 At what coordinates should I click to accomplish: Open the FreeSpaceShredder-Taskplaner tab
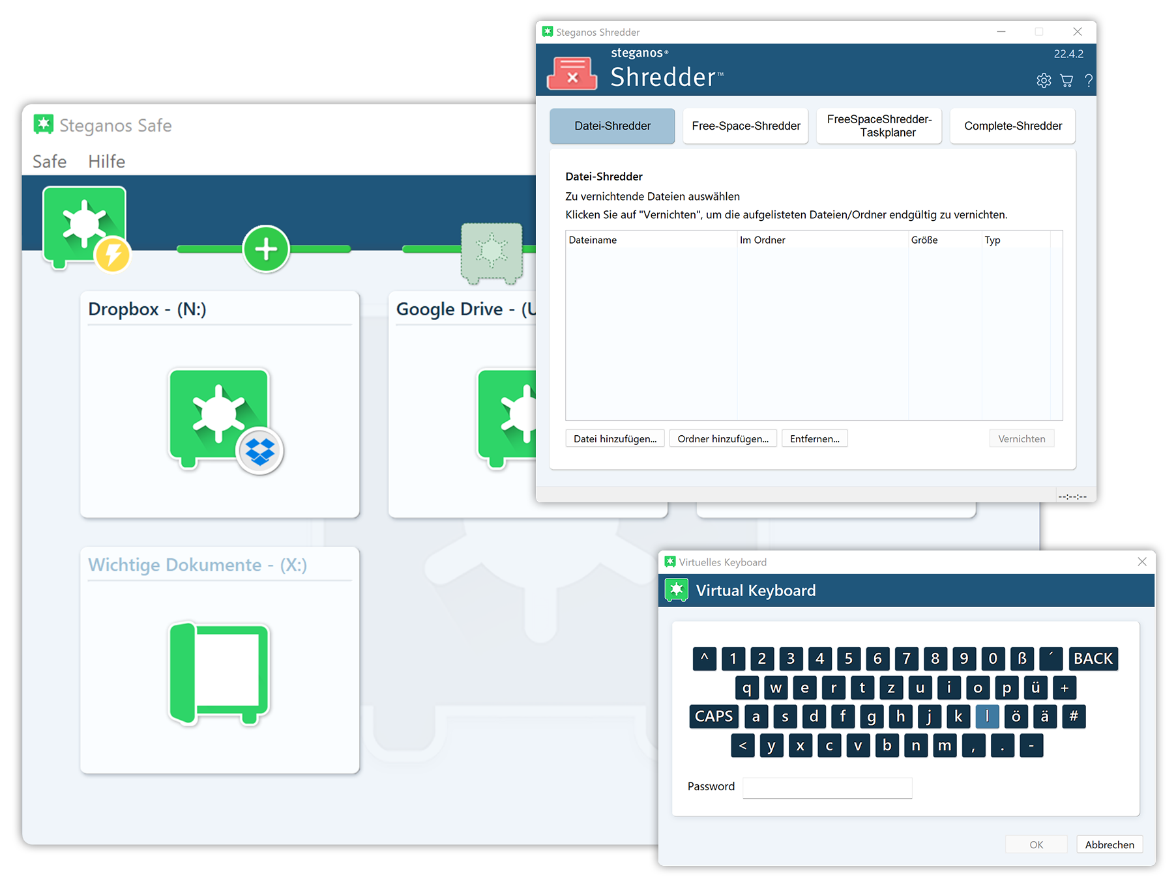pyautogui.click(x=879, y=126)
